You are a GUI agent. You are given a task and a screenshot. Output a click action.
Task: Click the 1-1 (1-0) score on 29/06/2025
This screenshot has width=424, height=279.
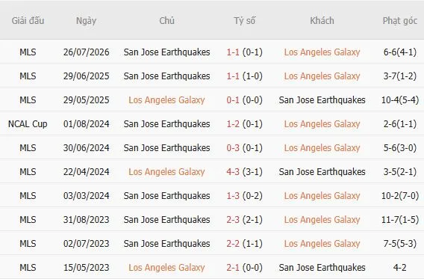pos(244,76)
